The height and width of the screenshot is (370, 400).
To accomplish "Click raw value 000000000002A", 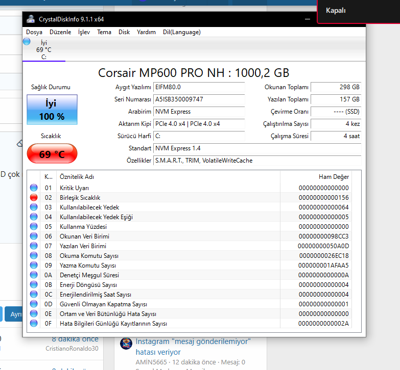I will click(x=323, y=324).
